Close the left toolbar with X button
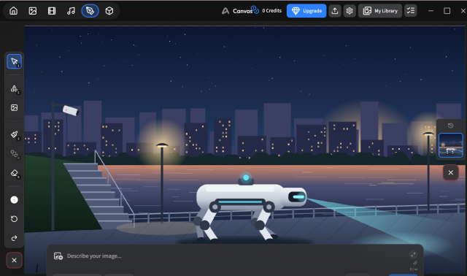 tap(14, 260)
